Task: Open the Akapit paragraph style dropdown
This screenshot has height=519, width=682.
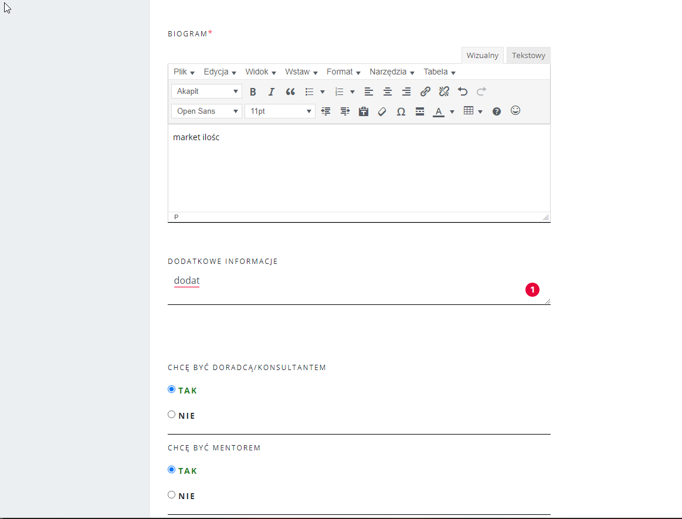Action: (x=206, y=91)
